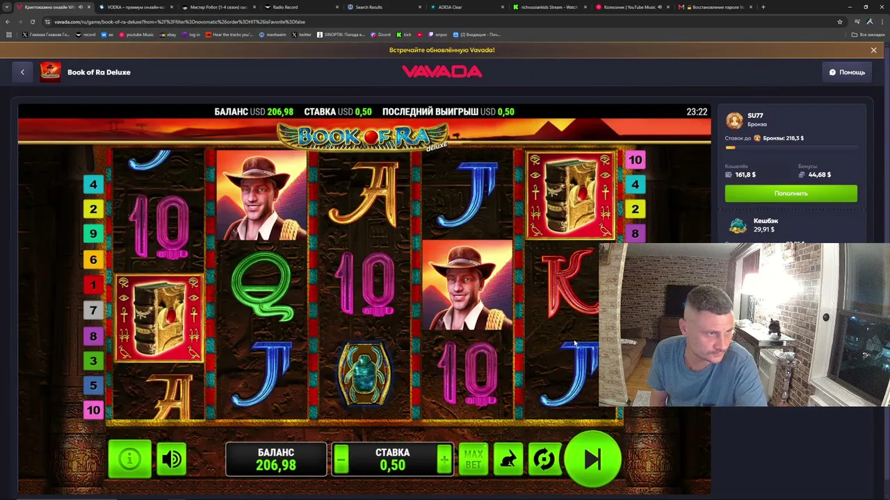Select payline 5 on the left side

coord(93,385)
